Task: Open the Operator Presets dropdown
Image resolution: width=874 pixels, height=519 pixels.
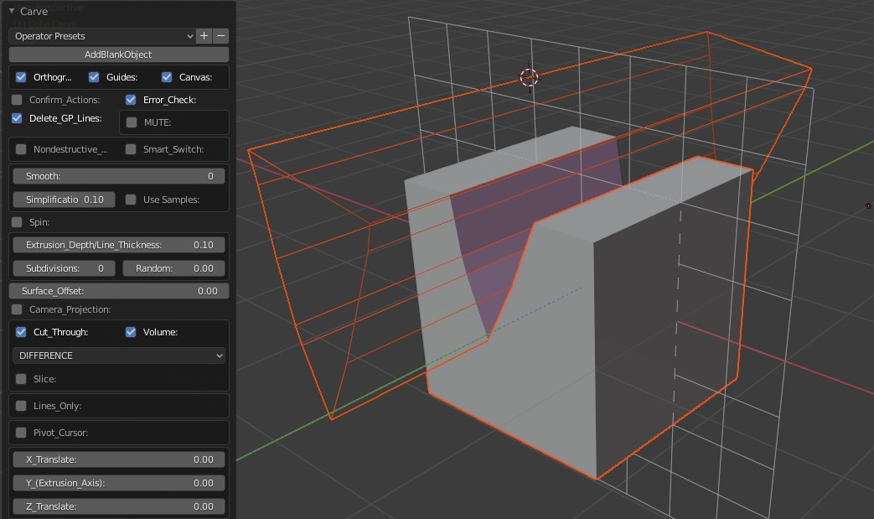Action: [x=102, y=36]
